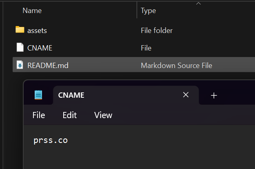Add a new Notepad tab
This screenshot has width=255, height=169.
214,95
